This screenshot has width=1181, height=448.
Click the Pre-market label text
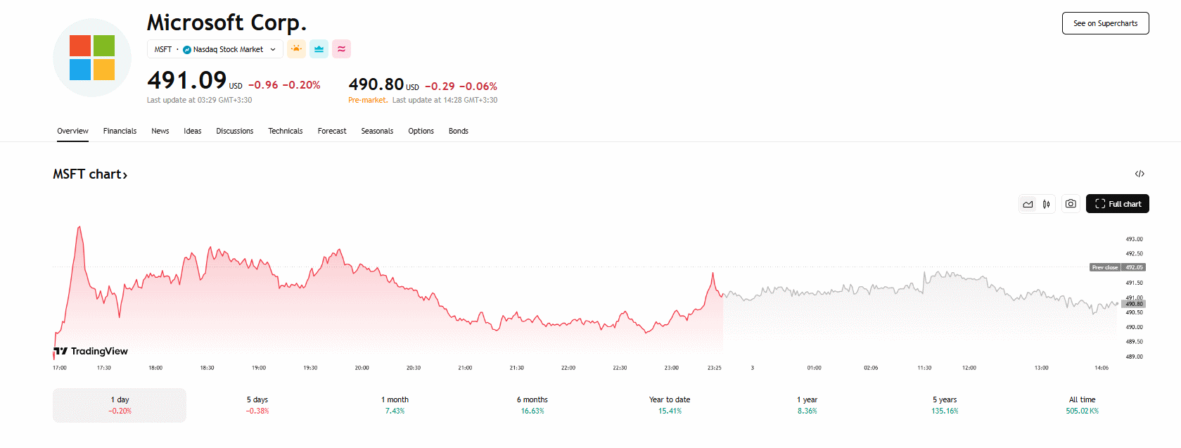(x=368, y=100)
